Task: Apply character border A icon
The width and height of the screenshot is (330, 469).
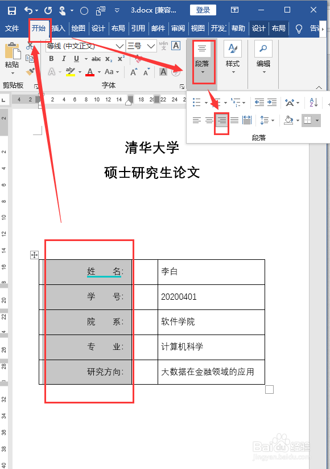Action: click(176, 46)
